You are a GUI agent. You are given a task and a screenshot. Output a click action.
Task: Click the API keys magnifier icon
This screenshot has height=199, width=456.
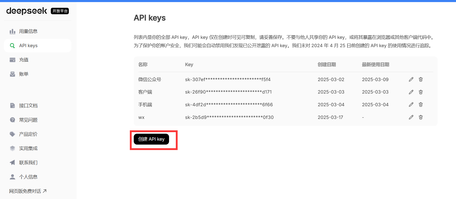[x=12, y=46]
